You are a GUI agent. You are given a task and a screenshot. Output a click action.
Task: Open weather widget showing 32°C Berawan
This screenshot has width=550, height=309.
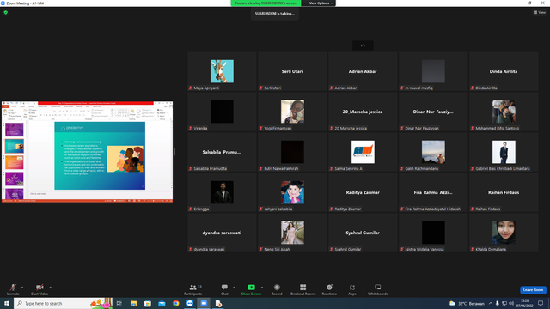point(467,303)
